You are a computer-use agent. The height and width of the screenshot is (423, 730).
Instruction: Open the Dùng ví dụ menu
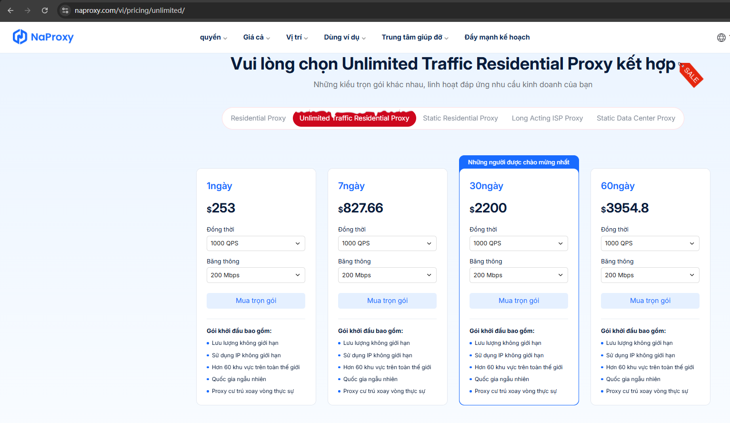345,37
